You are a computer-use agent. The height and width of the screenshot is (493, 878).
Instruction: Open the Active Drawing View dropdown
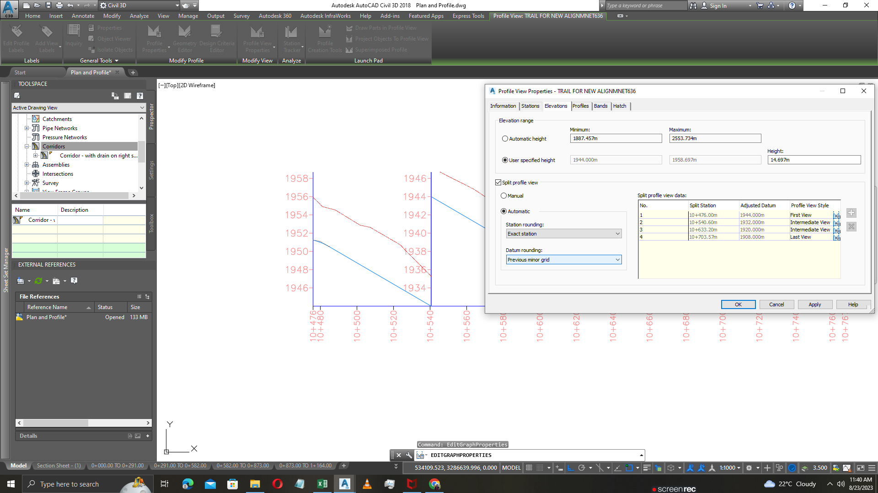(141, 107)
